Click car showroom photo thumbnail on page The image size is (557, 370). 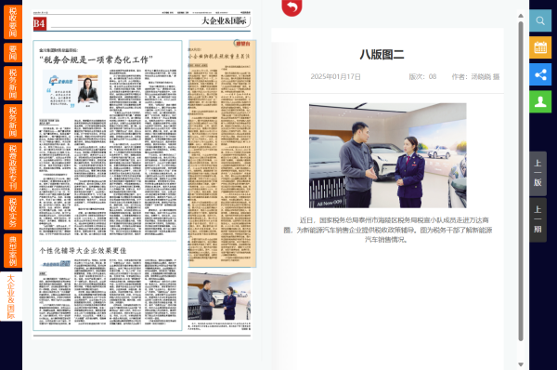219,297
